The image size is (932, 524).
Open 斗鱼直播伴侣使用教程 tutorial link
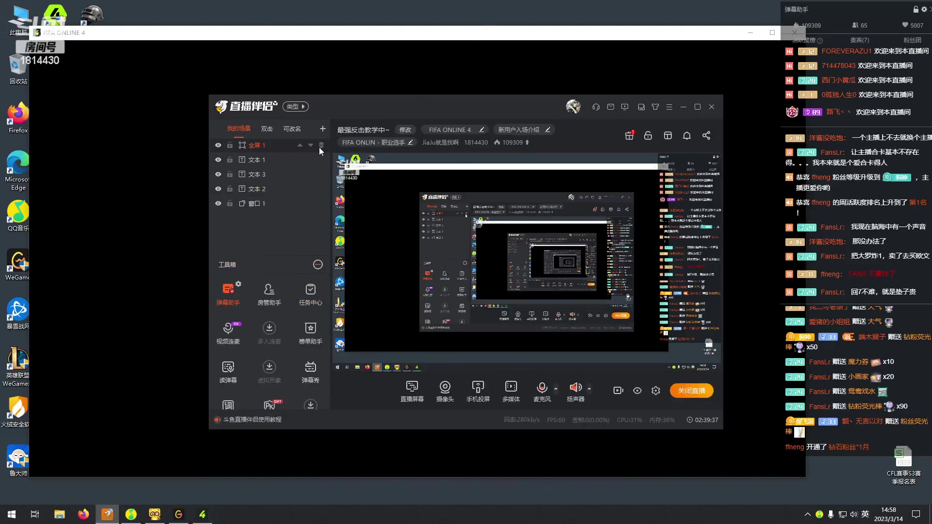tap(252, 419)
